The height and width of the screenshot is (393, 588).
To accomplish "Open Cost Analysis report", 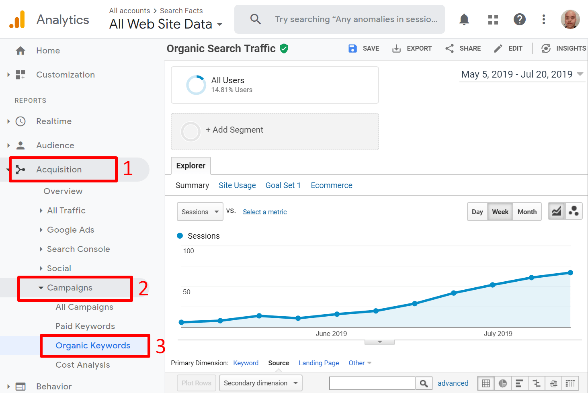I will (x=83, y=365).
